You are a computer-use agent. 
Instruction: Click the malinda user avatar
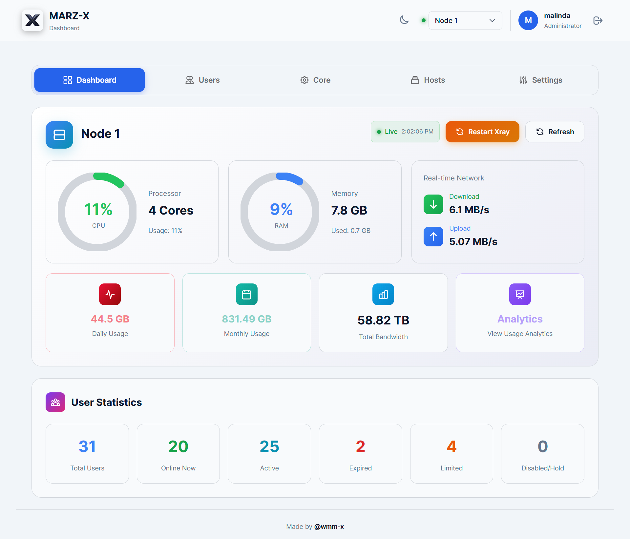(528, 20)
